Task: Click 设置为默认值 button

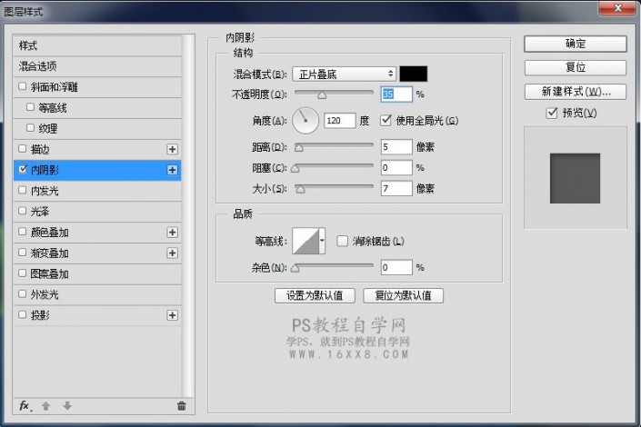Action: tap(315, 295)
